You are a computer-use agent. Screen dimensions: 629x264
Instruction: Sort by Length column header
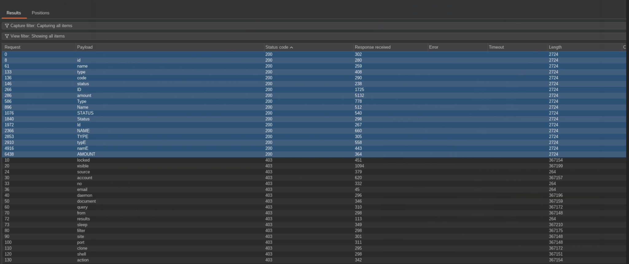[555, 47]
